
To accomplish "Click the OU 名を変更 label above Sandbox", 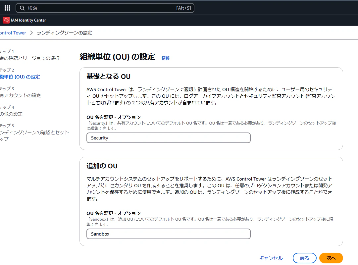I will pos(114,213).
